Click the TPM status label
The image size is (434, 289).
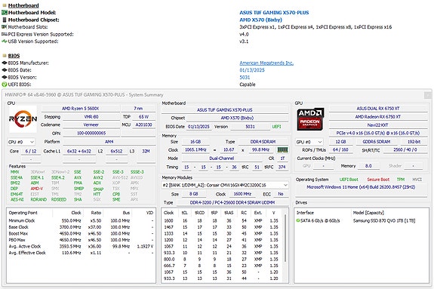(x=401, y=180)
